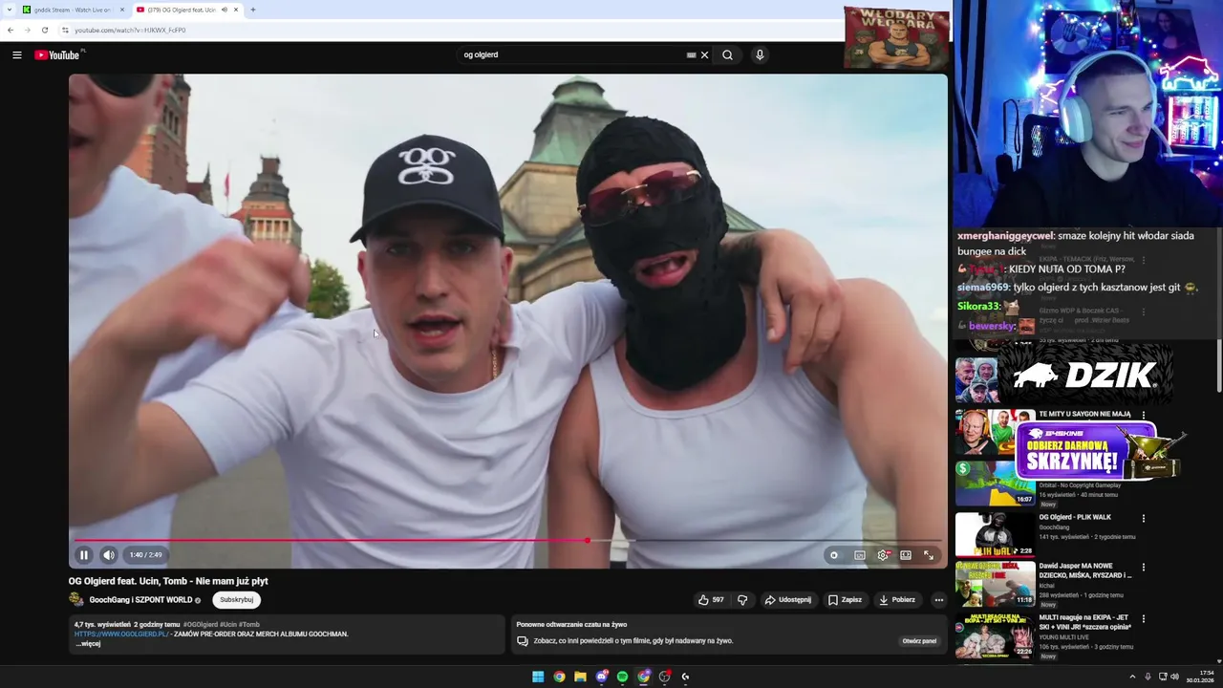Click the tray volume icon

point(1174,677)
